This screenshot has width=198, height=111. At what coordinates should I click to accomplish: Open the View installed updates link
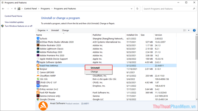[14, 22]
